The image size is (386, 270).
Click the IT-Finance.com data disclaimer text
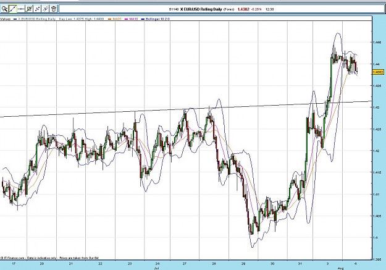coord(49,258)
